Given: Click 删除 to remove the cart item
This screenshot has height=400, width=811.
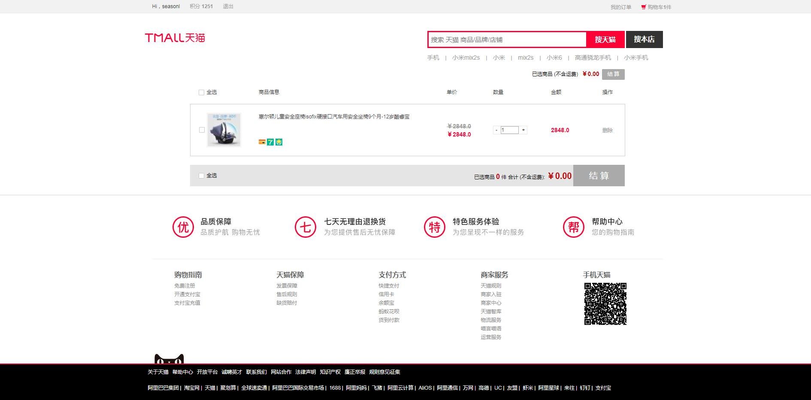Looking at the screenshot, I should coord(607,130).
